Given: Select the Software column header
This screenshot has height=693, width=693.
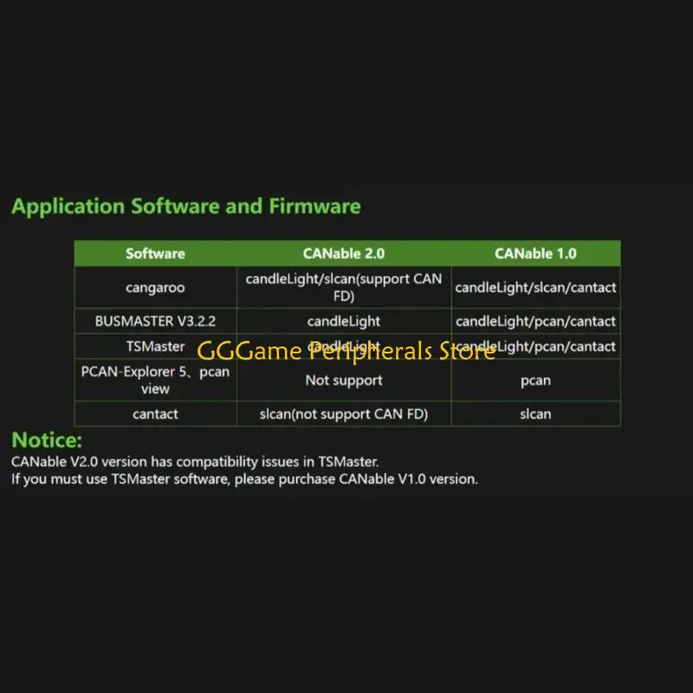Looking at the screenshot, I should click(x=155, y=253).
